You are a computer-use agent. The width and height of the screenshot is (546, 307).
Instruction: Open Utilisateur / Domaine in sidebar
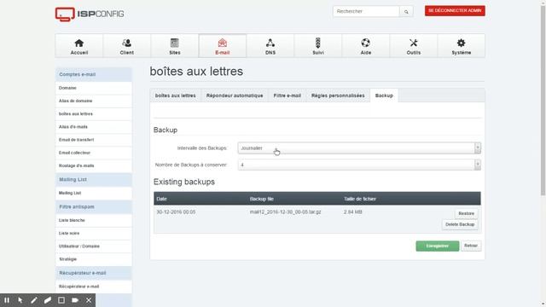pyautogui.click(x=93, y=246)
